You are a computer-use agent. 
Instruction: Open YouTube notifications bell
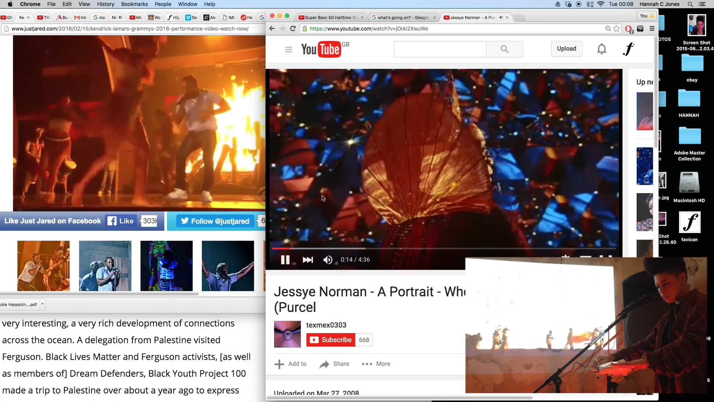602,49
